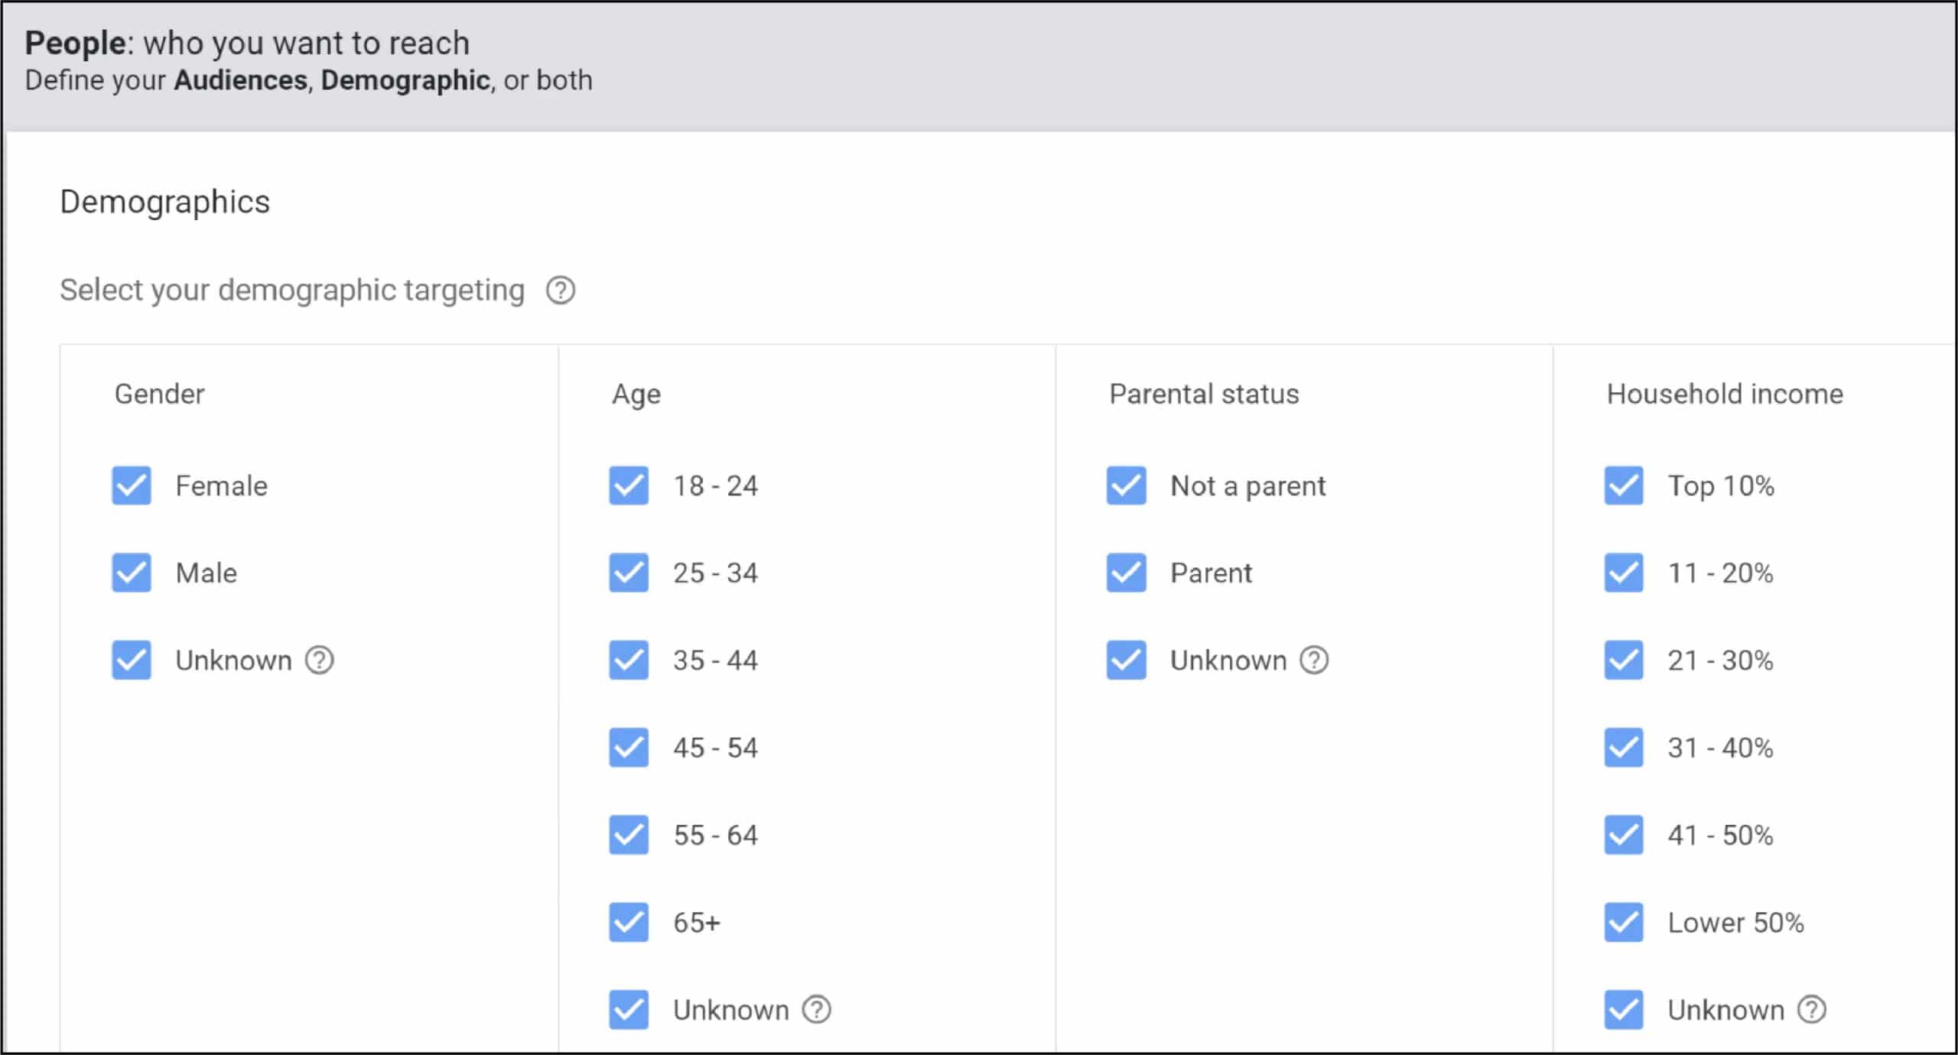Uncheck the 31 - 40% income checkbox
This screenshot has height=1055, width=1958.
(1624, 748)
